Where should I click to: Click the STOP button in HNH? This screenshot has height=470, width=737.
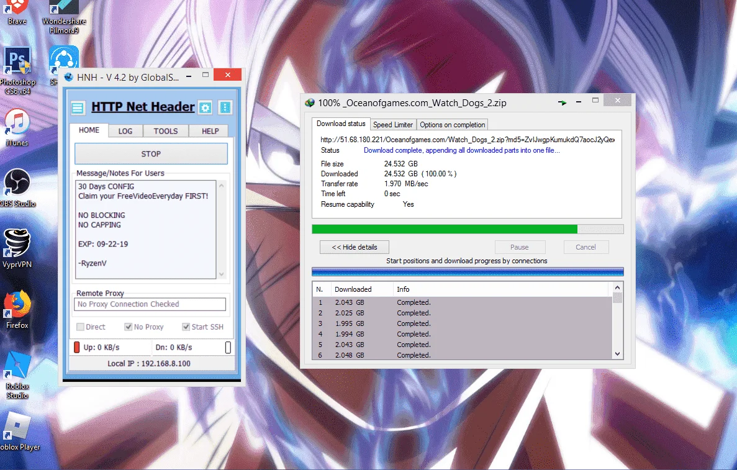(151, 154)
